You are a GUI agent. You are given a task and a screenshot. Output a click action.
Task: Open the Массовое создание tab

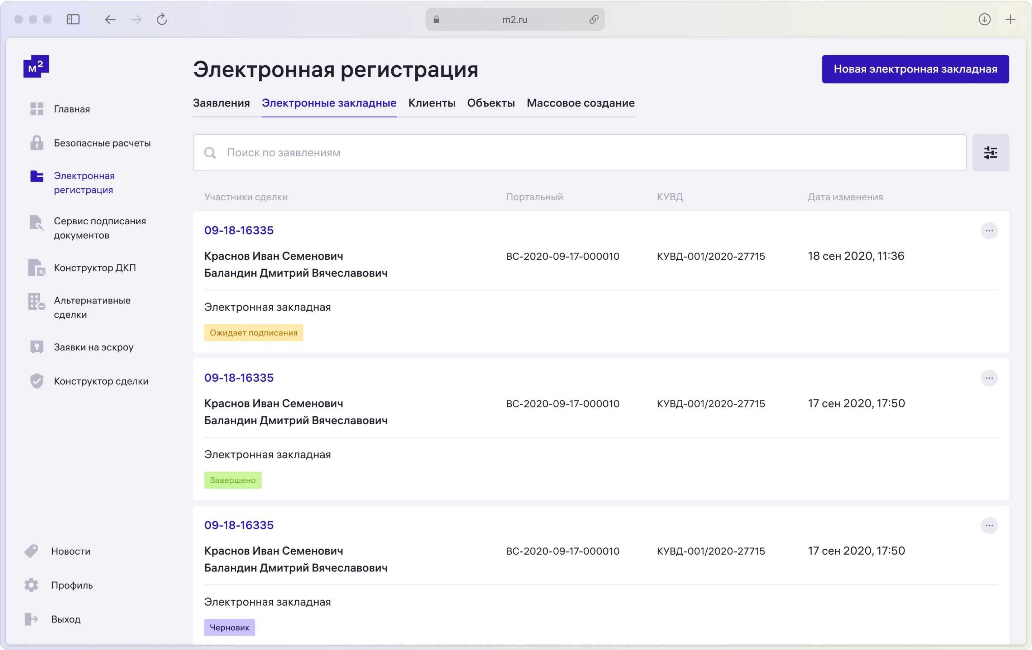[x=580, y=103]
